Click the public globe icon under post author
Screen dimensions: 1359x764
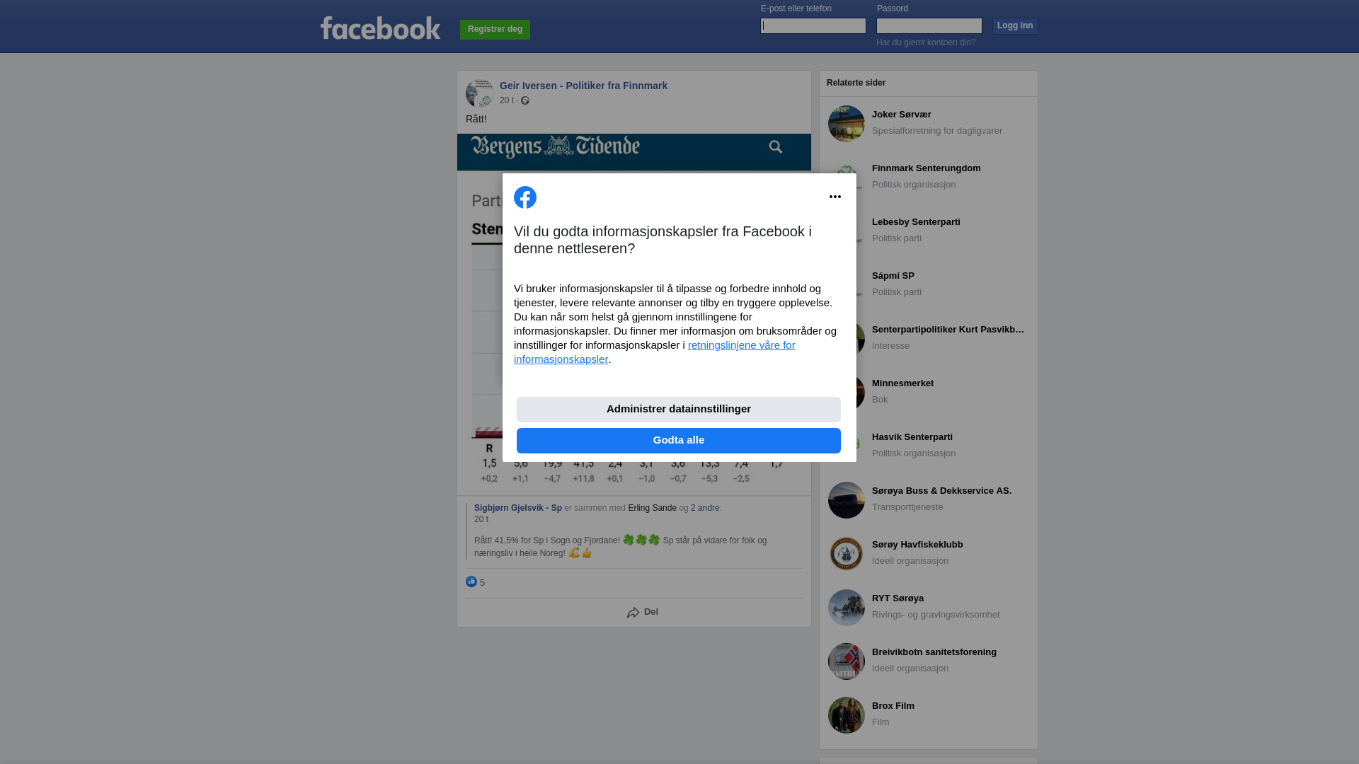click(x=525, y=100)
